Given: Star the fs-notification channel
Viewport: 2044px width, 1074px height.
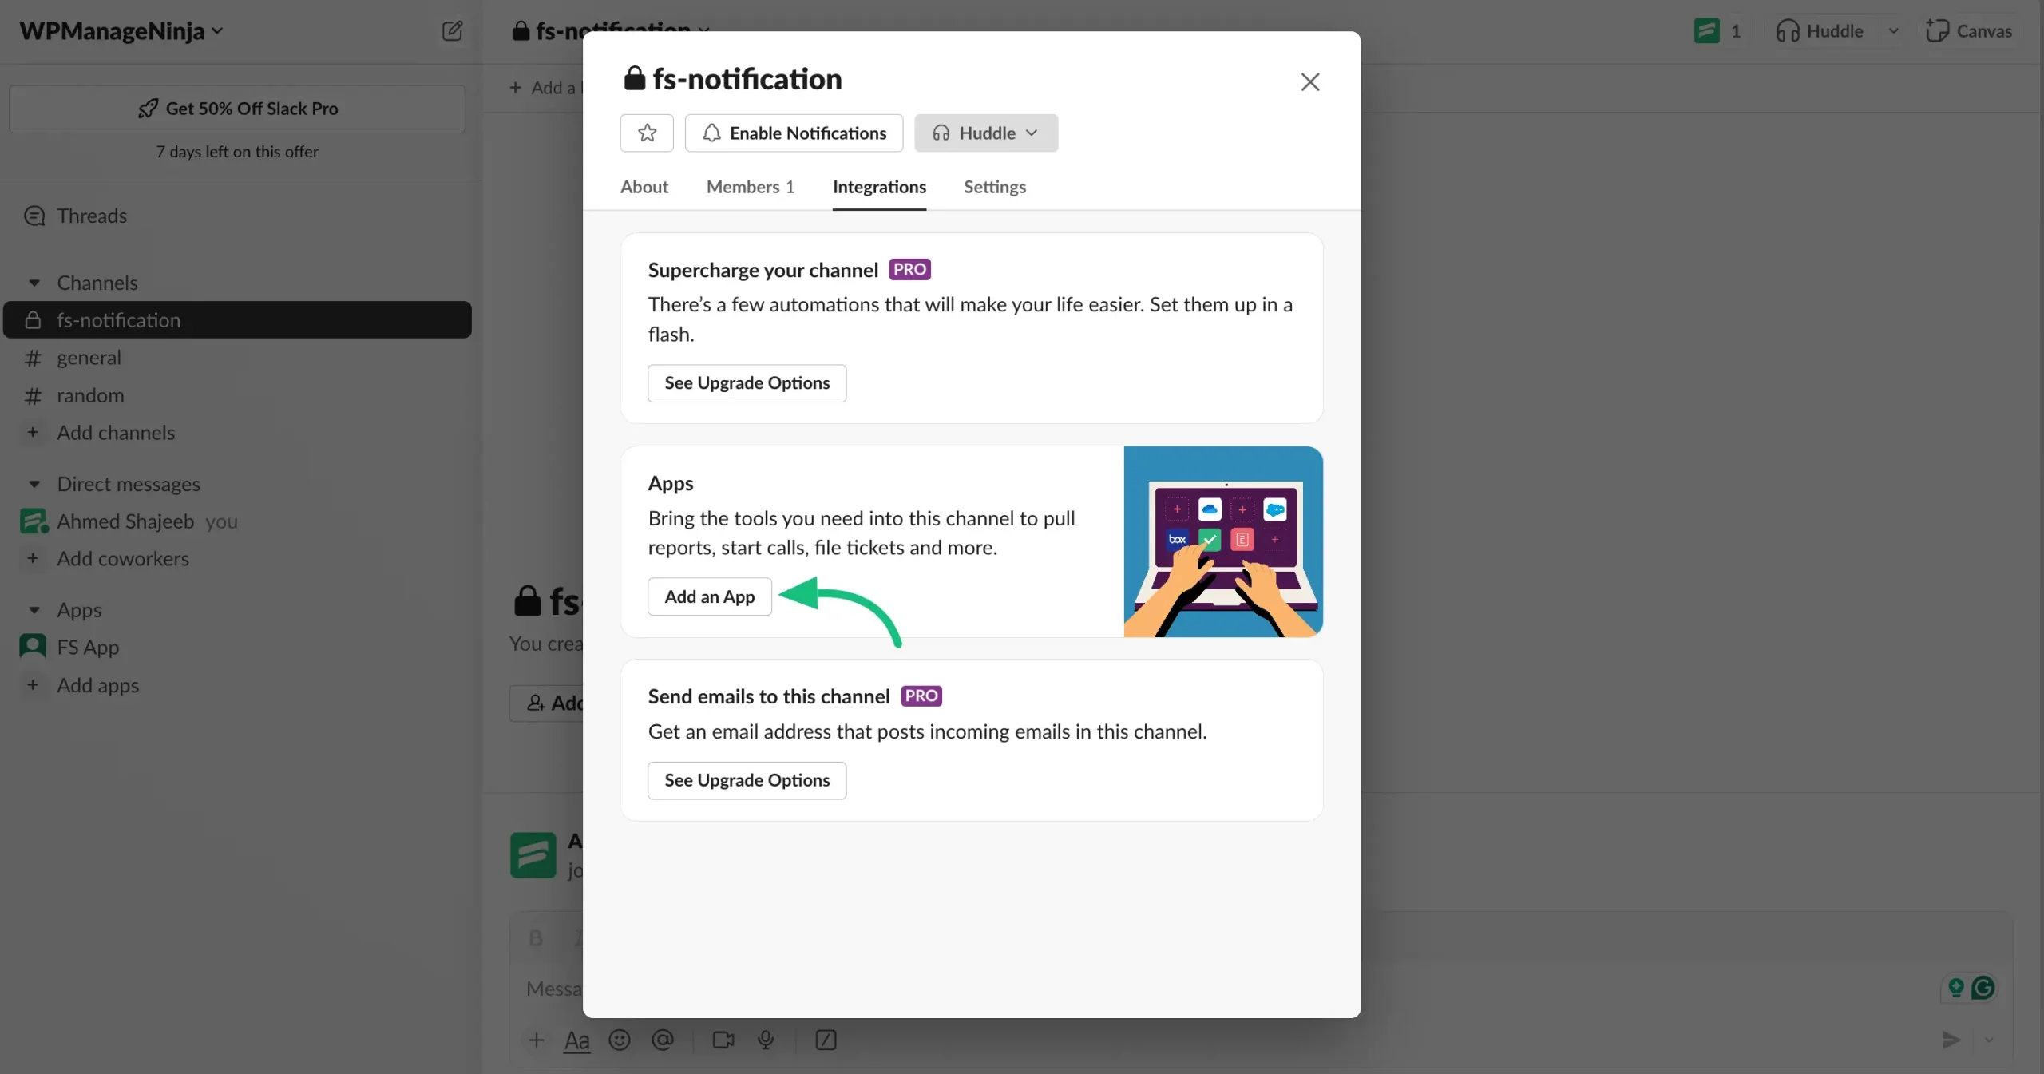Looking at the screenshot, I should click(646, 133).
